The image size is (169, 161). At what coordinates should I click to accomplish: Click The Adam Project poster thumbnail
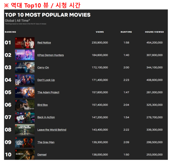(x=25, y=92)
